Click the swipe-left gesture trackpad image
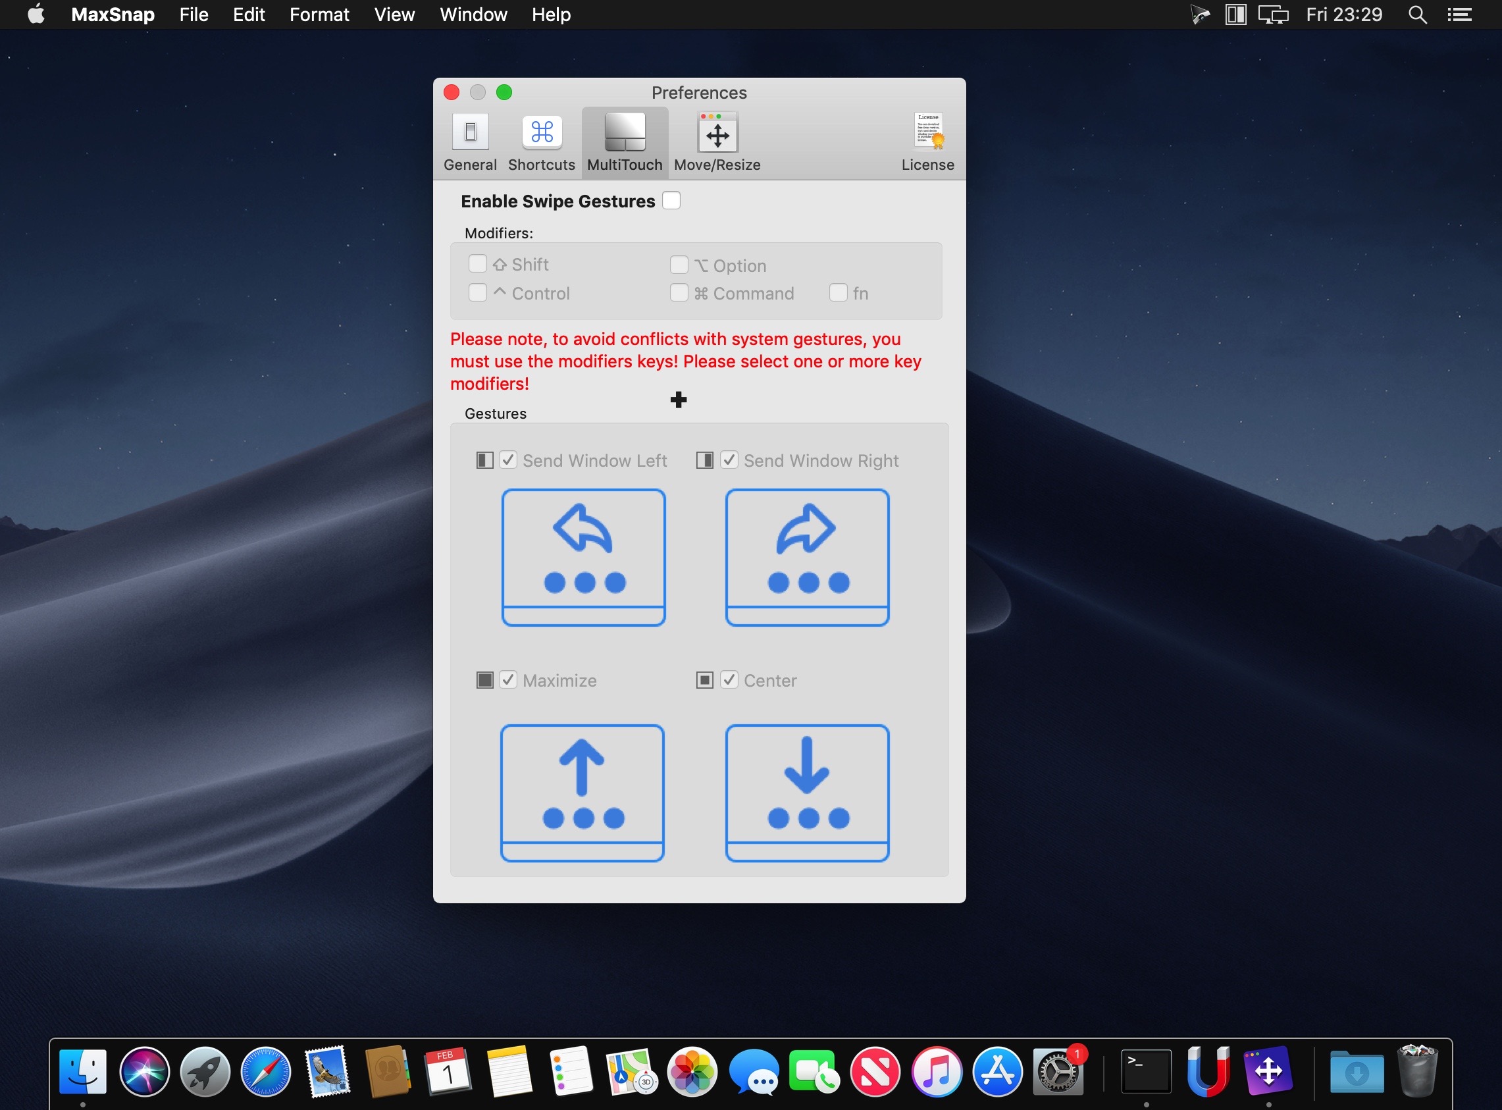 (583, 558)
